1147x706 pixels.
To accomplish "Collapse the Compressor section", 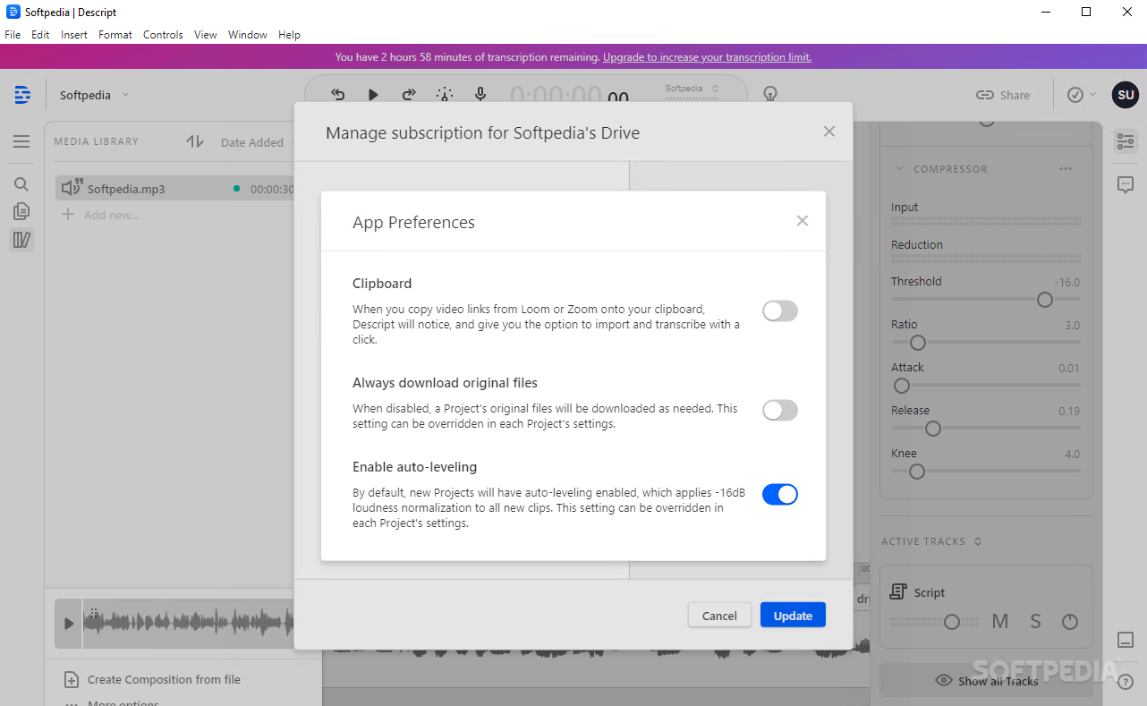I will pos(899,168).
